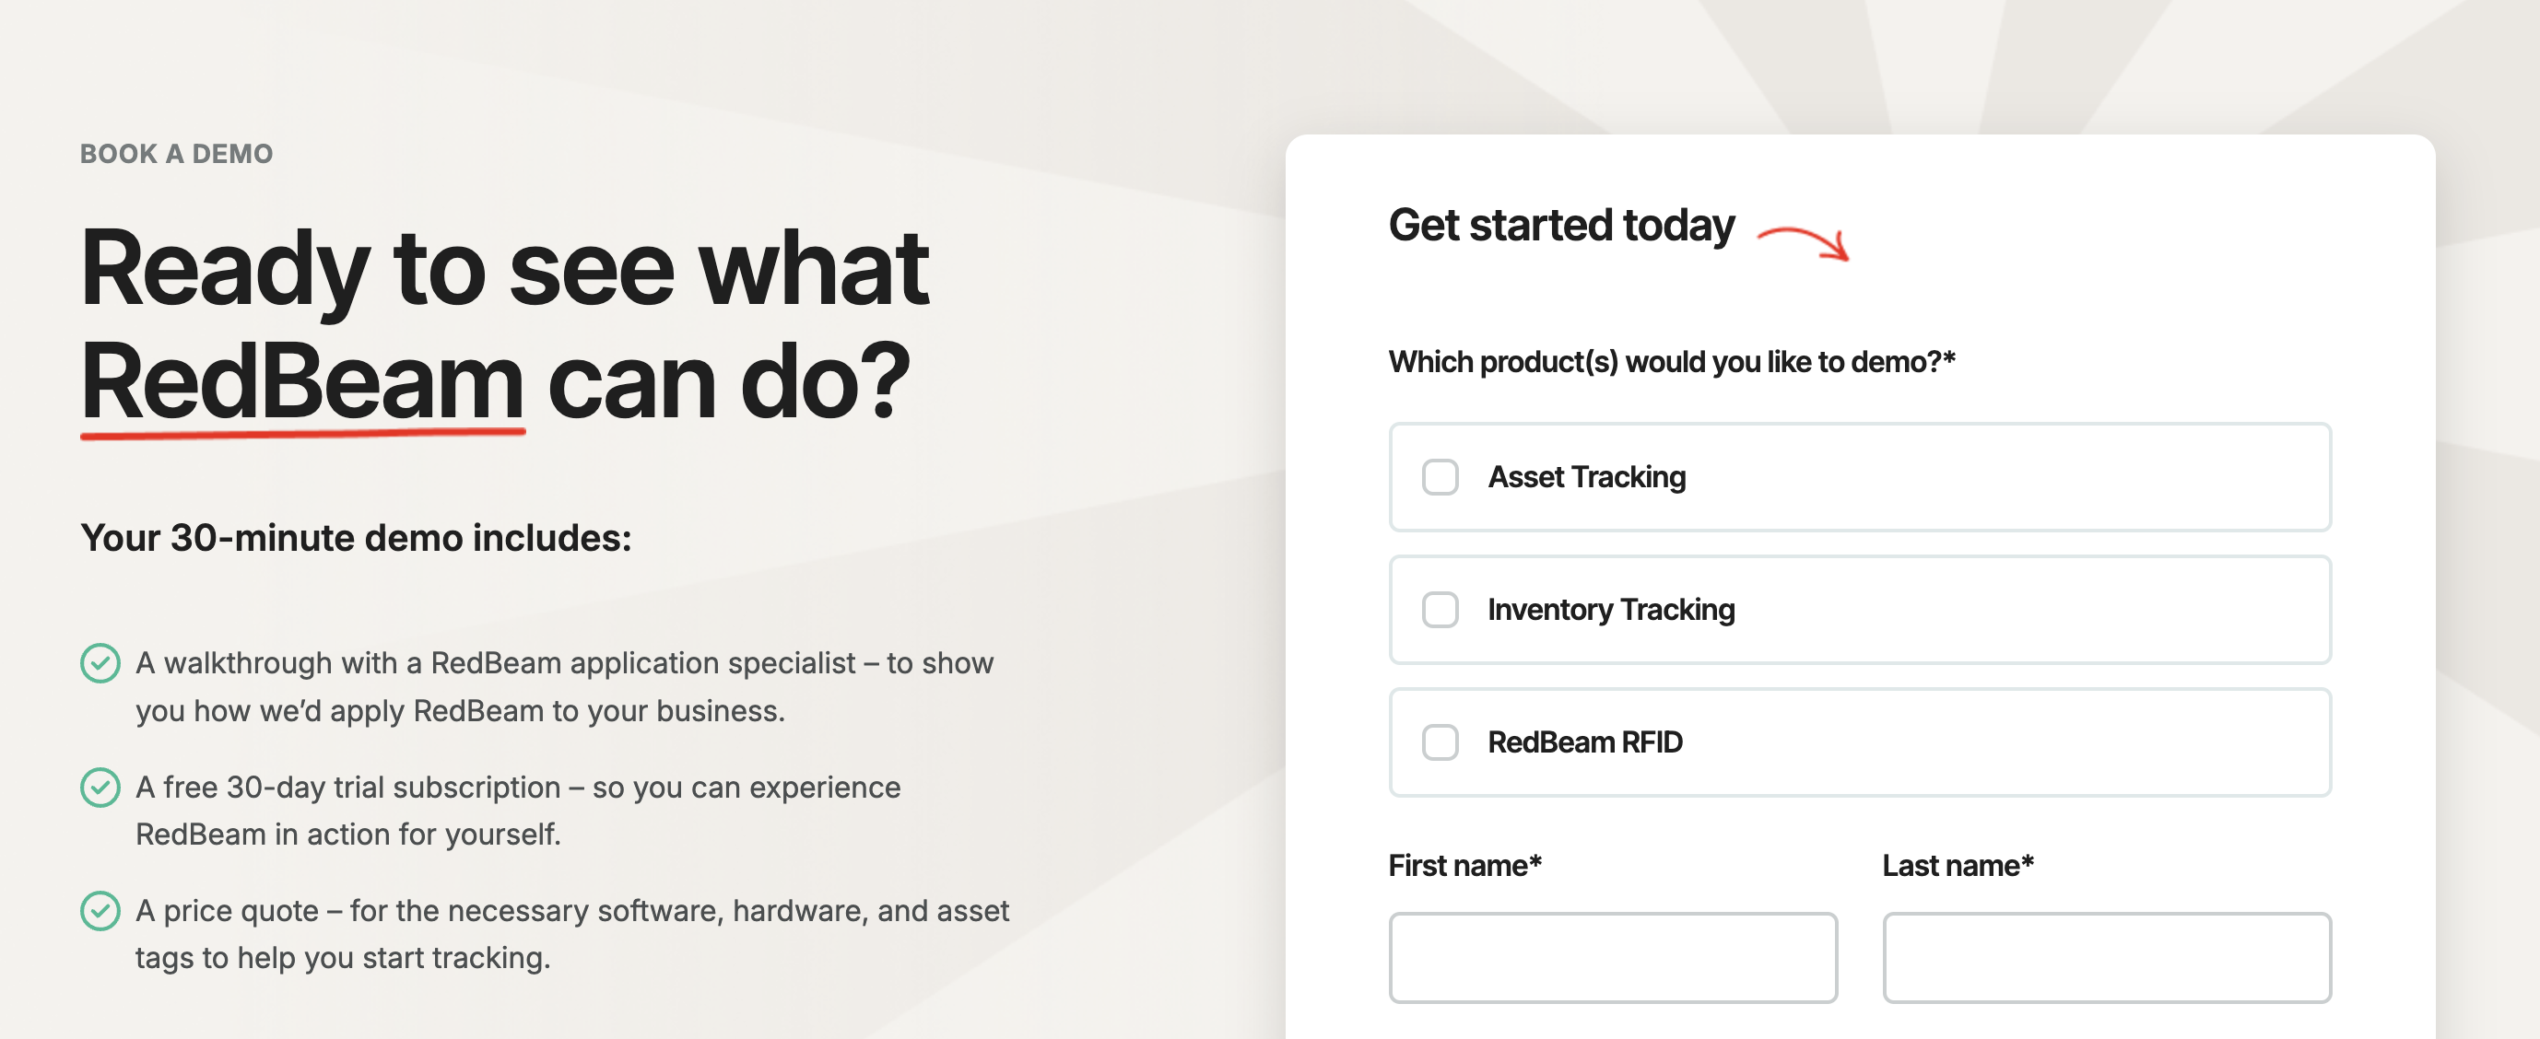Click the green checkmark icon beside walkthrough bullet
2540x1039 pixels.
101,662
